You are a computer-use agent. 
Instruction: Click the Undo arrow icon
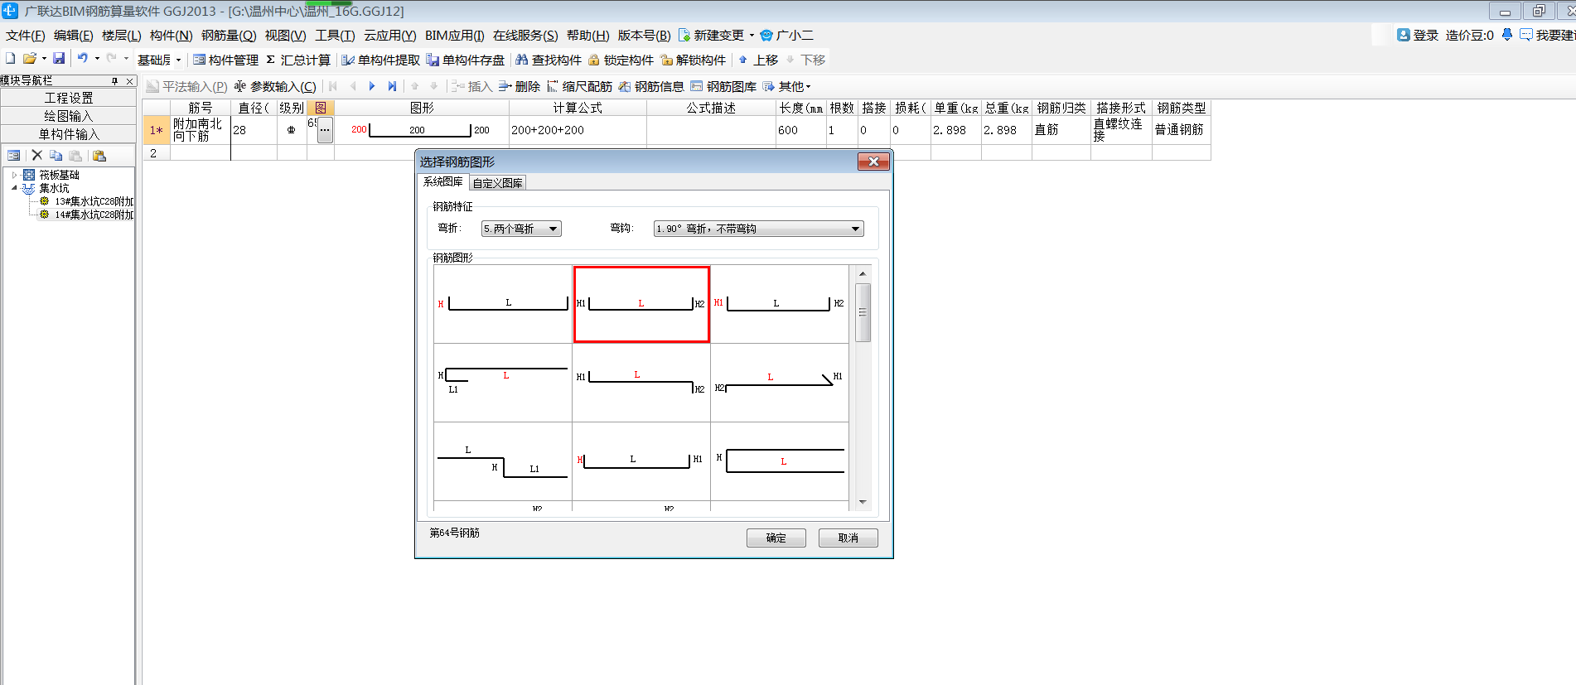point(83,59)
